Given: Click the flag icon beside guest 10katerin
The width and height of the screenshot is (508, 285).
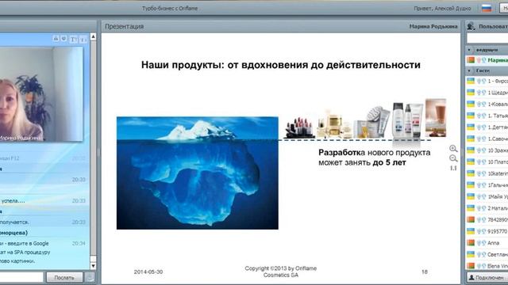Looking at the screenshot, I should 471,173.
